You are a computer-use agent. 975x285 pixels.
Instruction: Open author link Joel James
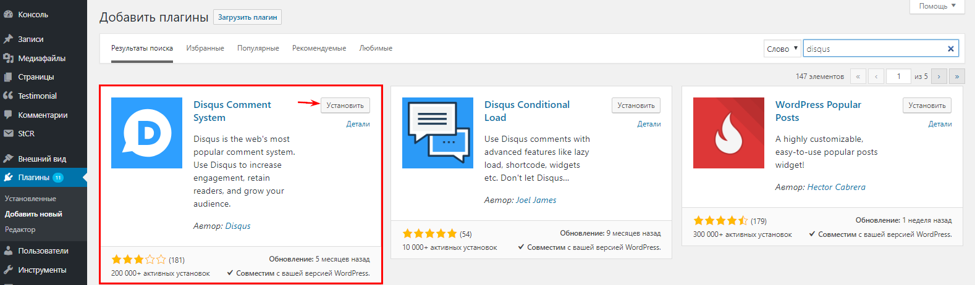pos(536,200)
